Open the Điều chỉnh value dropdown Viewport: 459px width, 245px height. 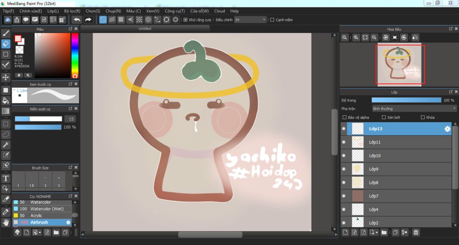(250, 20)
